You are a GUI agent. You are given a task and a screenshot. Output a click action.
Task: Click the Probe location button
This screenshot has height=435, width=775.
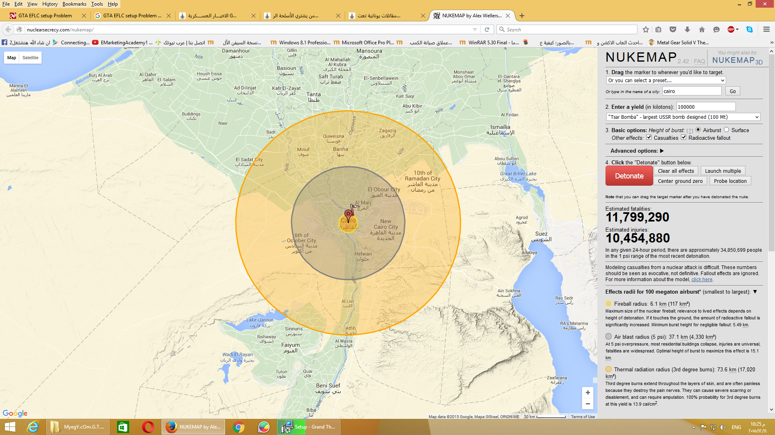[730, 181]
